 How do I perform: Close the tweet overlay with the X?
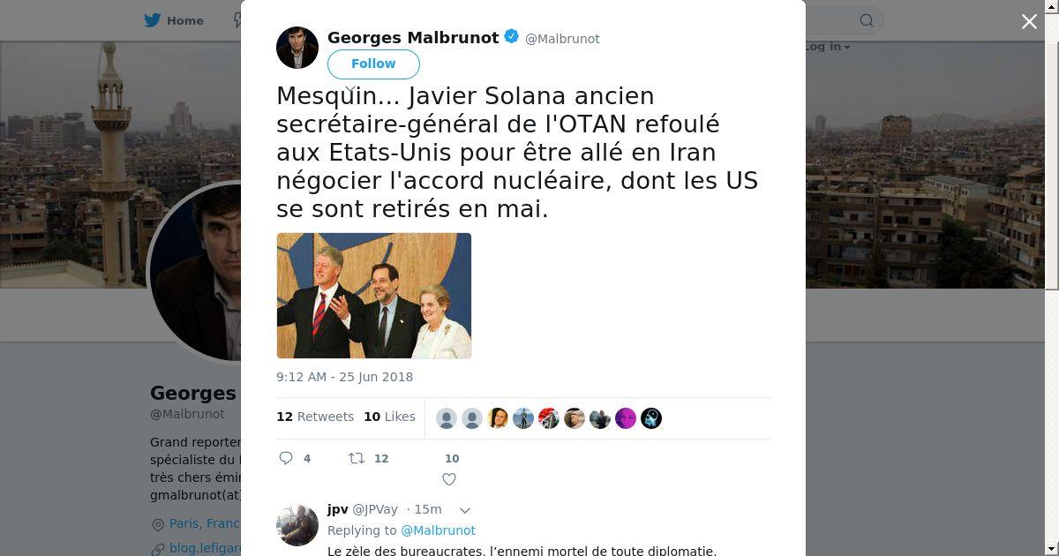1029,22
